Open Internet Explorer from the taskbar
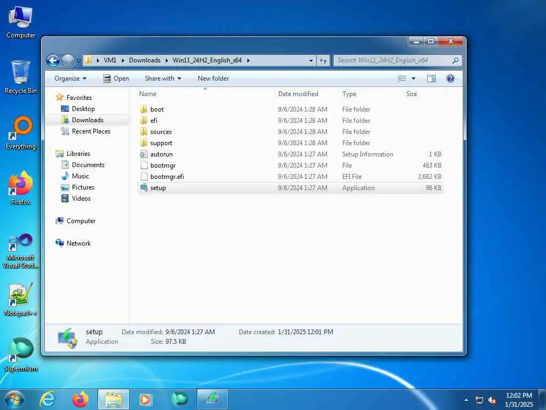The height and width of the screenshot is (410, 546). [x=47, y=399]
